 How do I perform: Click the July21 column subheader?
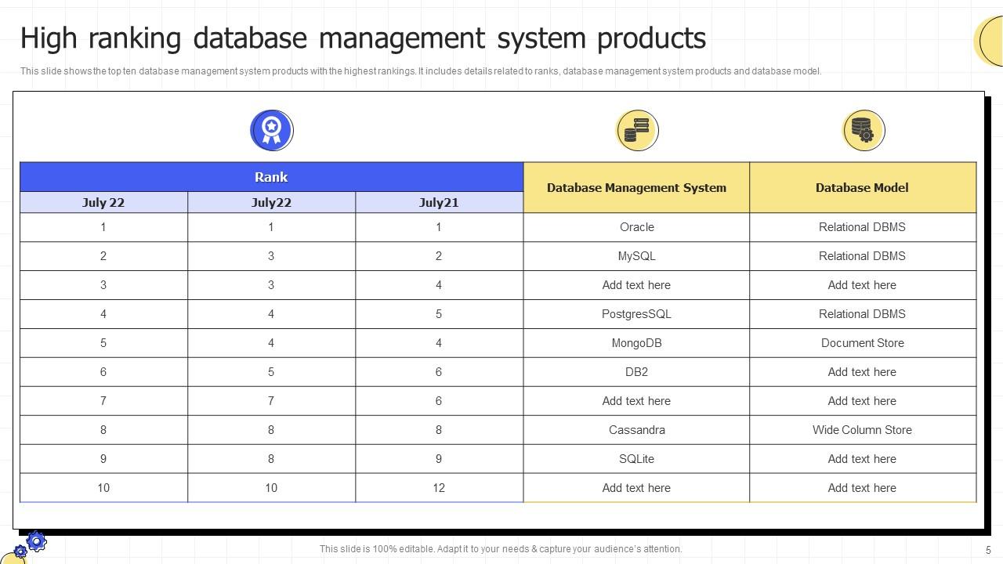[x=439, y=203]
